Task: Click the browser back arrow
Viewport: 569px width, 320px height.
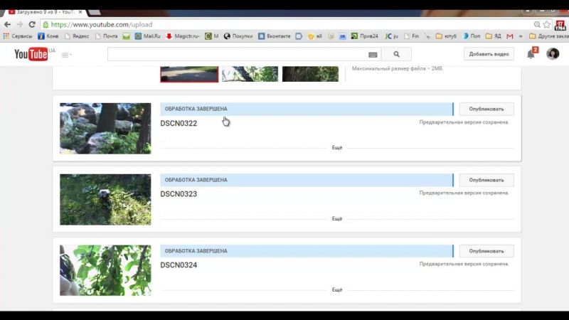Action: pyautogui.click(x=7, y=24)
